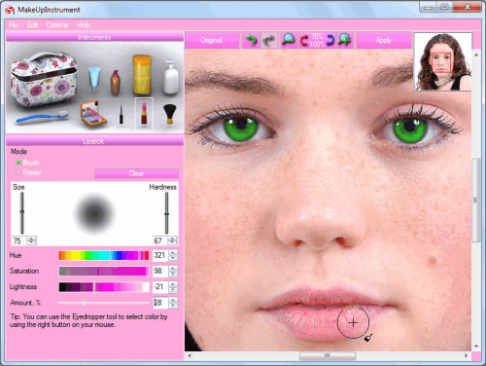Screen dimensions: 486x366
Task: Decrease Hue value with down arrow
Action: [173, 258]
